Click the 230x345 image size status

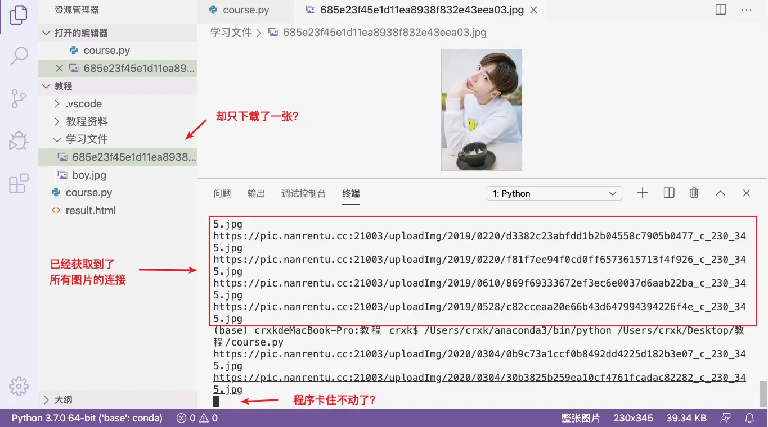[x=633, y=417]
